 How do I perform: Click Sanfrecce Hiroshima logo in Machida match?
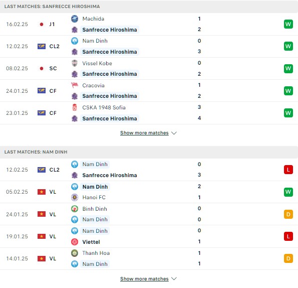(x=75, y=30)
